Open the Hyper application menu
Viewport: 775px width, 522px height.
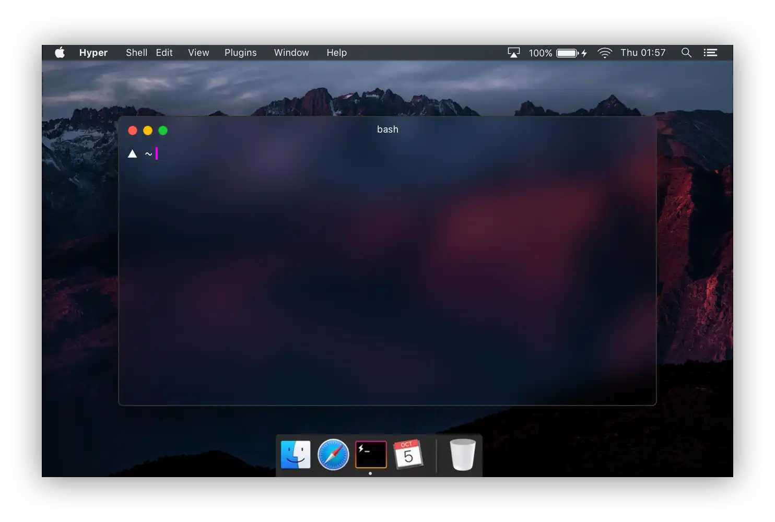point(93,53)
